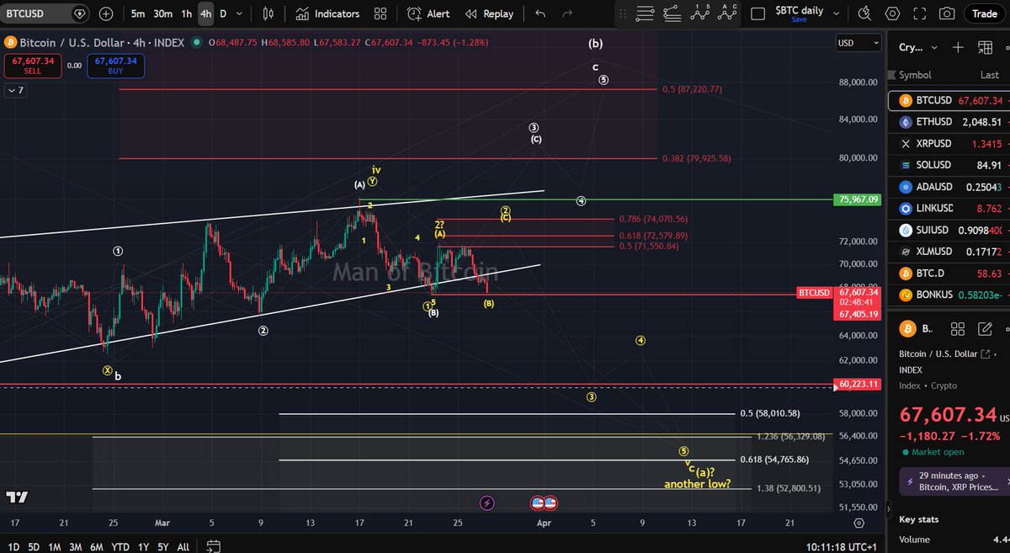
Task: Toggle fullscreen mode icon
Action: (920, 14)
